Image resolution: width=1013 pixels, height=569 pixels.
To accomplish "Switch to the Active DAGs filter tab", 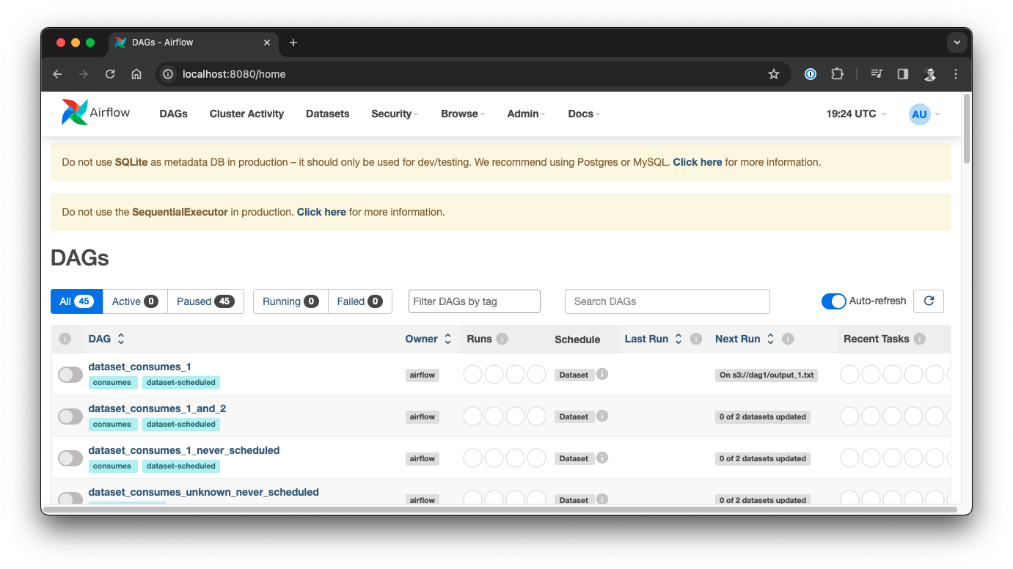I will pos(134,301).
